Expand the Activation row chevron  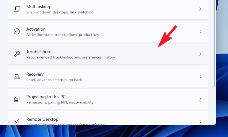pyautogui.click(x=200, y=32)
